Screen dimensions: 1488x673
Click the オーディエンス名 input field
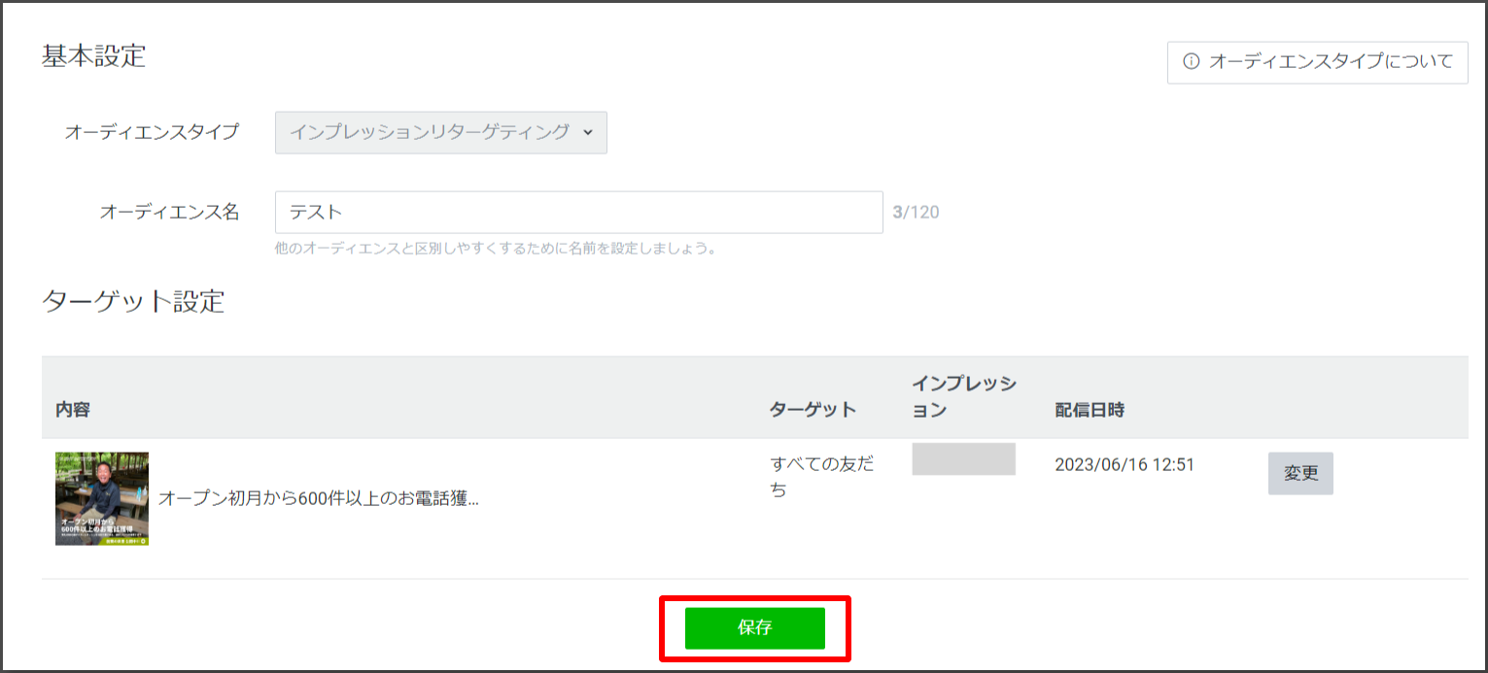tap(579, 212)
